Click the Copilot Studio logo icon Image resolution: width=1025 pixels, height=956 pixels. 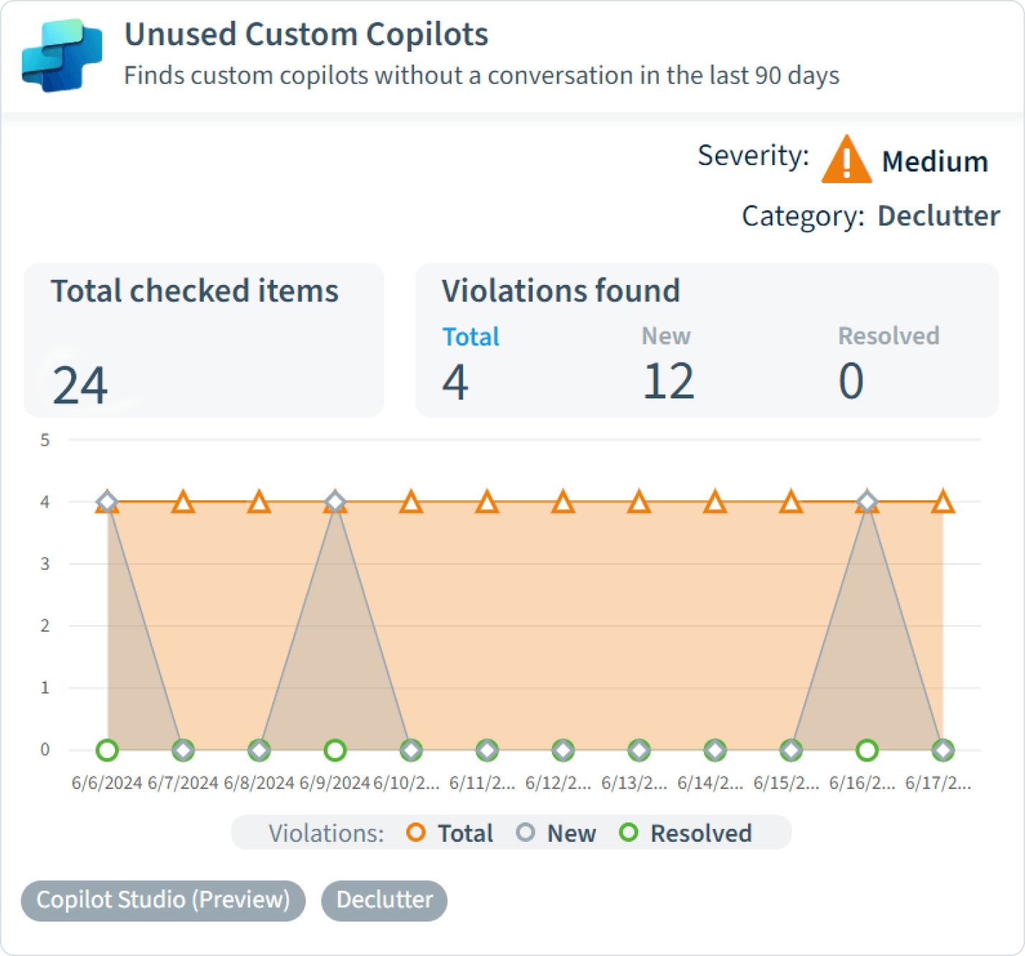coord(62,55)
